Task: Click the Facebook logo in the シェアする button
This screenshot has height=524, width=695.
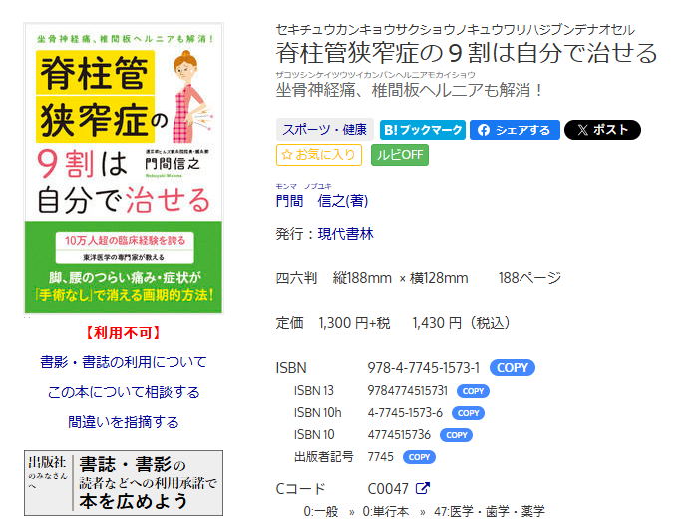Action: (484, 130)
